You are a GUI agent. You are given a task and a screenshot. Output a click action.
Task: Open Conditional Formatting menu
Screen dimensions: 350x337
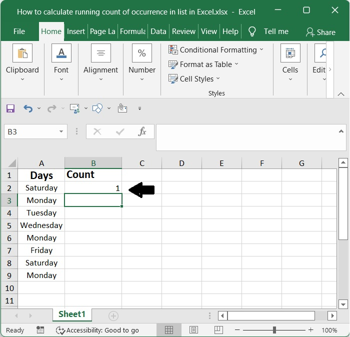(217, 50)
